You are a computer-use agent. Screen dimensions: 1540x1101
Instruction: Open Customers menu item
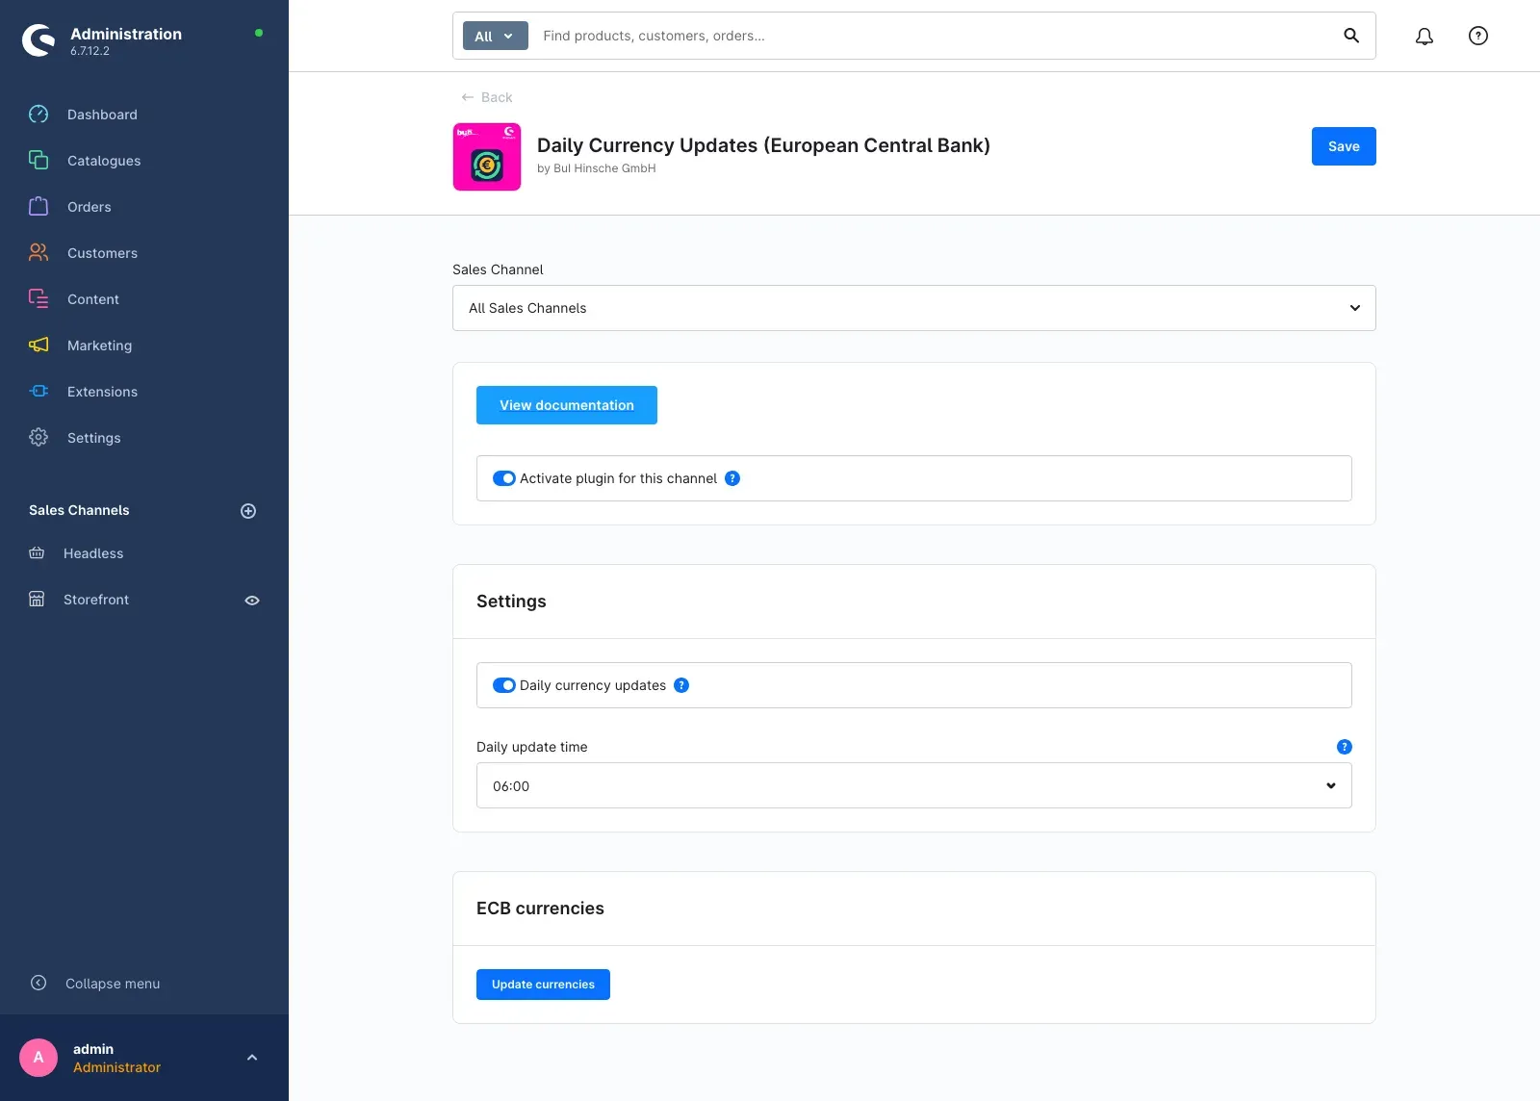102,253
